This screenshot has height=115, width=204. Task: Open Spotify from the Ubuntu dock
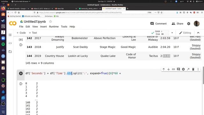3,44
